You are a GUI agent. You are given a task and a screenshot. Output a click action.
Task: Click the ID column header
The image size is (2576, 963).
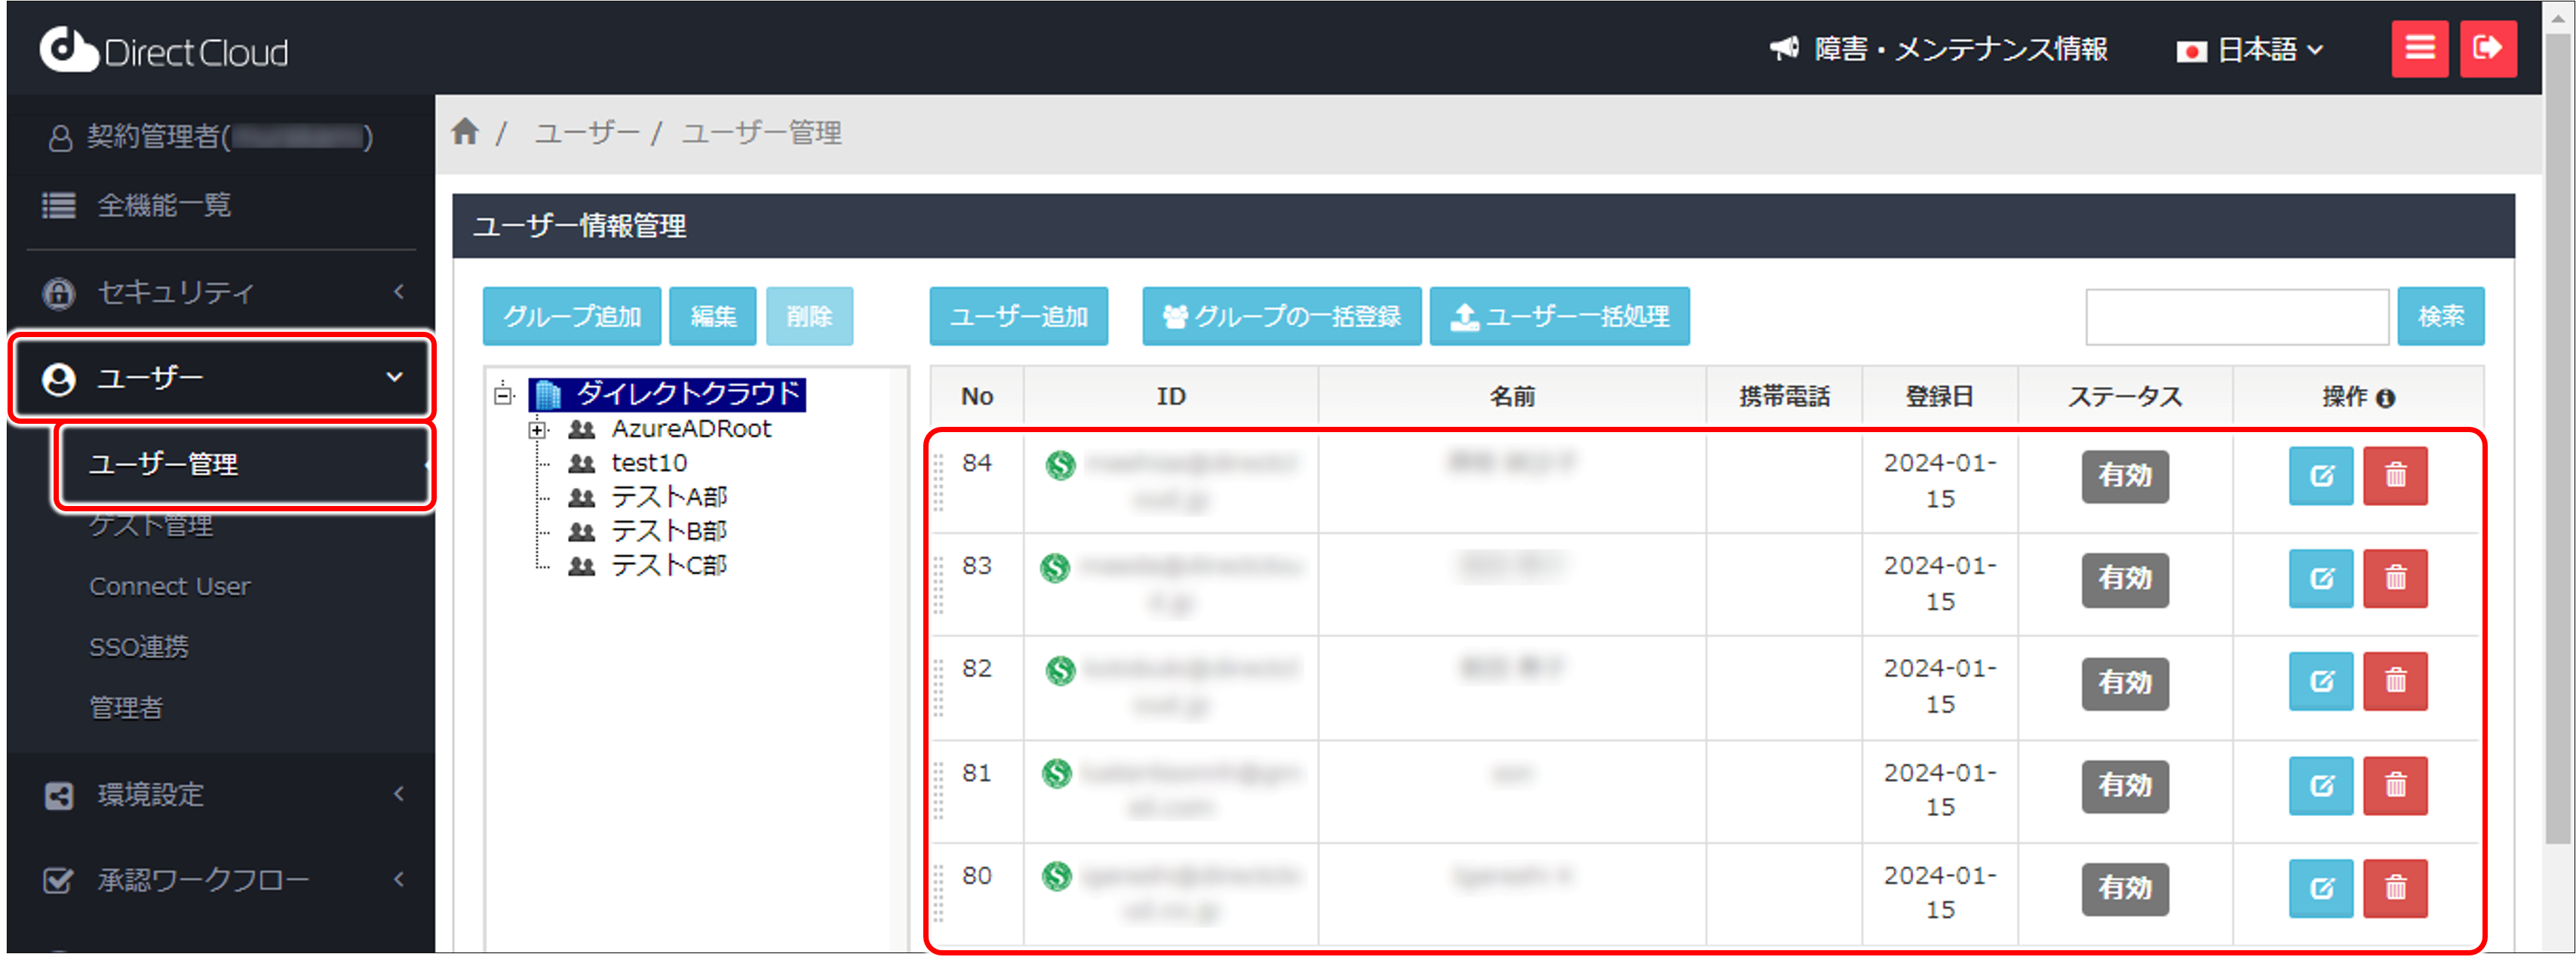1170,397
